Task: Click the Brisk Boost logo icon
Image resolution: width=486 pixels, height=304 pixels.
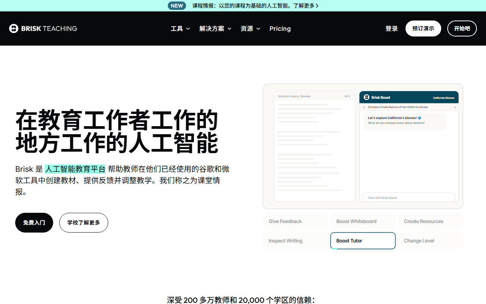Action: tap(366, 97)
